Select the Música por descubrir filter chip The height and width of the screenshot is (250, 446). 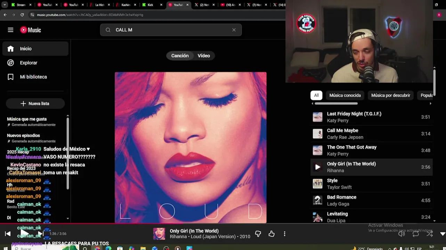pyautogui.click(x=390, y=95)
